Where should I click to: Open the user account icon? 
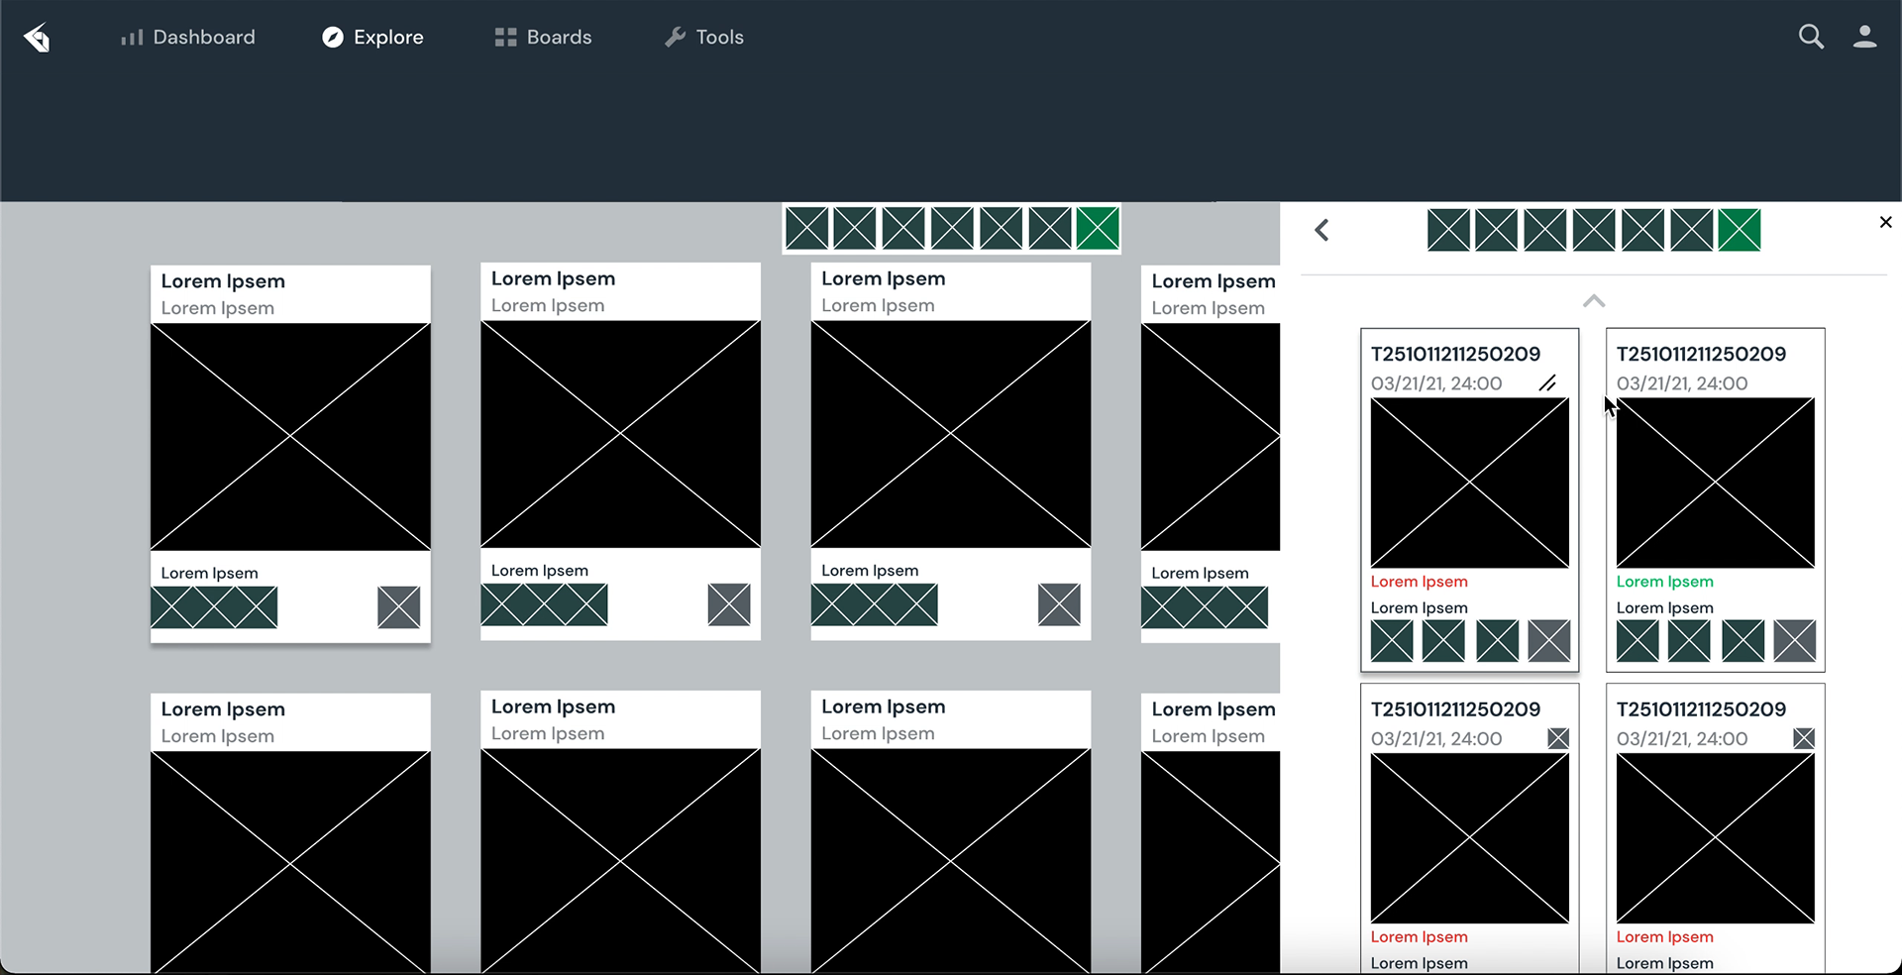coord(1865,37)
